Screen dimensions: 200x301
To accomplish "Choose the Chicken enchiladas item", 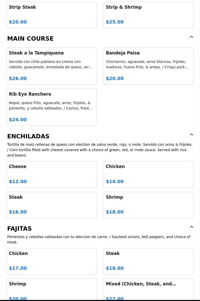I will (148, 174).
